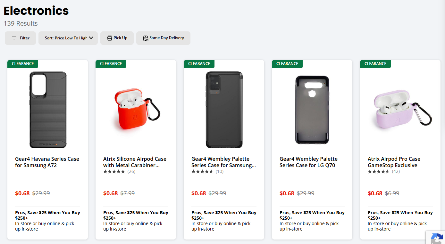View the Gear4 LG Q70 case image

[x=312, y=110]
